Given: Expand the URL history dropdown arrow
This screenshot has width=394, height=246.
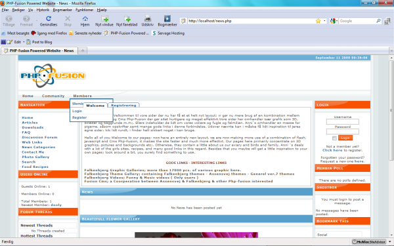Looking at the screenshot, I should coord(324,21).
